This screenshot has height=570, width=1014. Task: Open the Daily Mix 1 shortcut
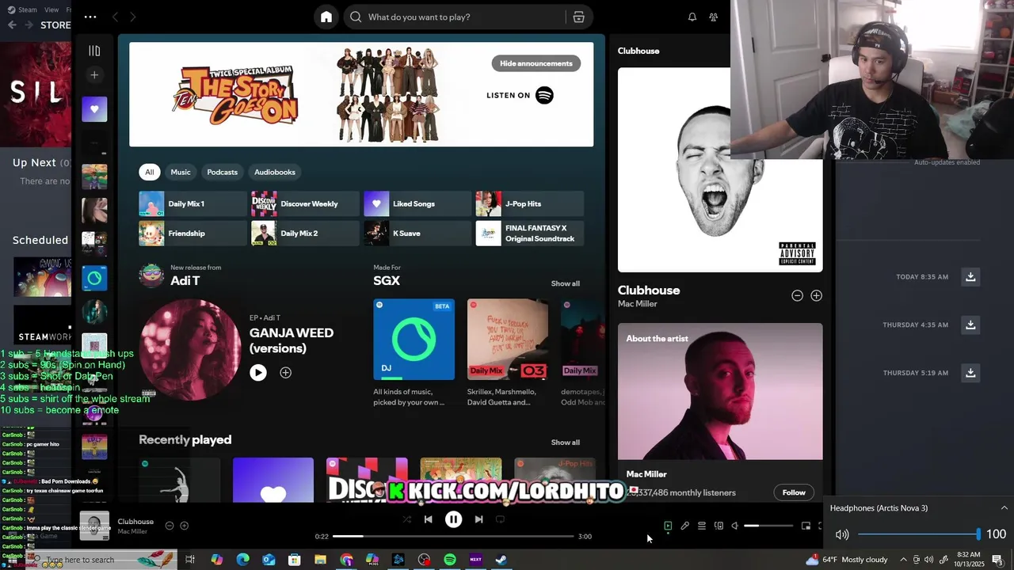coord(193,203)
